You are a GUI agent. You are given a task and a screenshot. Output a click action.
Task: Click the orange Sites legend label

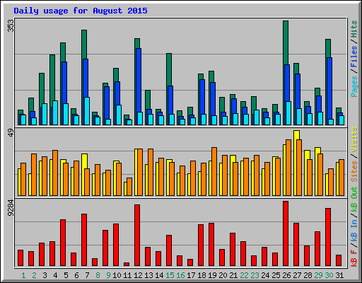(354, 171)
